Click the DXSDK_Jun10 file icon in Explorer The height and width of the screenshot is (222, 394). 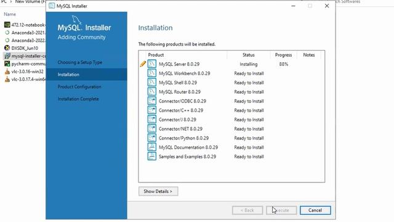(x=7, y=48)
